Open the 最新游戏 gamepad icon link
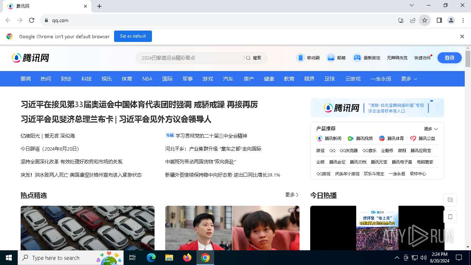Image resolution: width=471 pixels, height=265 pixels. [x=357, y=58]
